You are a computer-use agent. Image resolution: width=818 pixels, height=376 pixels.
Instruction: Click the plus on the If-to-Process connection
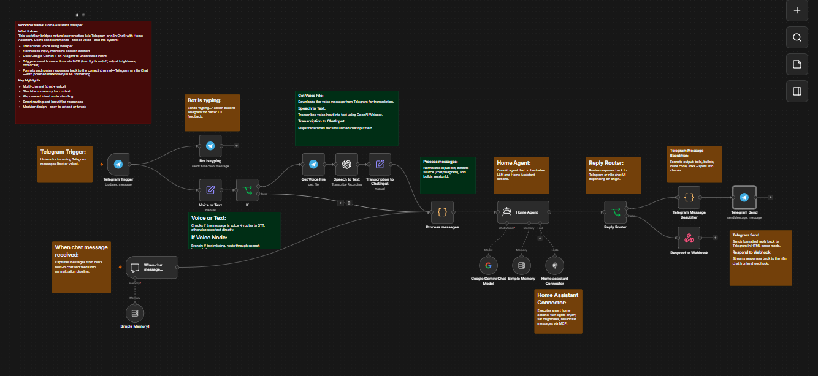click(x=342, y=203)
